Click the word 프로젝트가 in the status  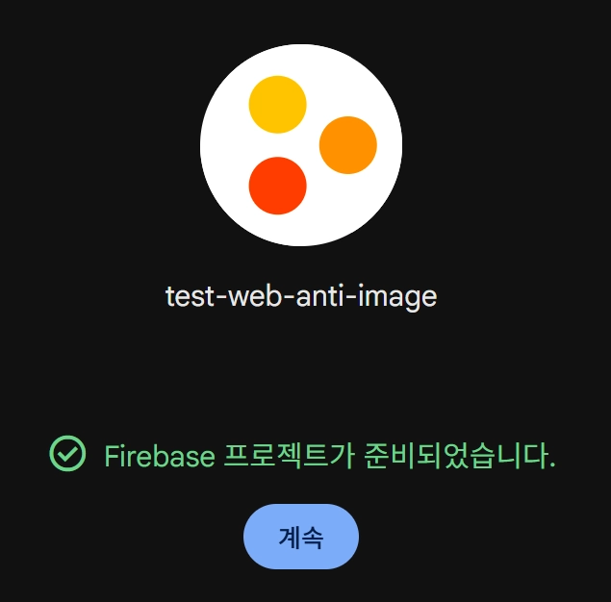(x=289, y=456)
